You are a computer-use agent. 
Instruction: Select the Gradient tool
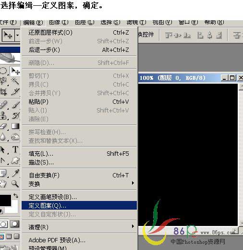[15, 126]
